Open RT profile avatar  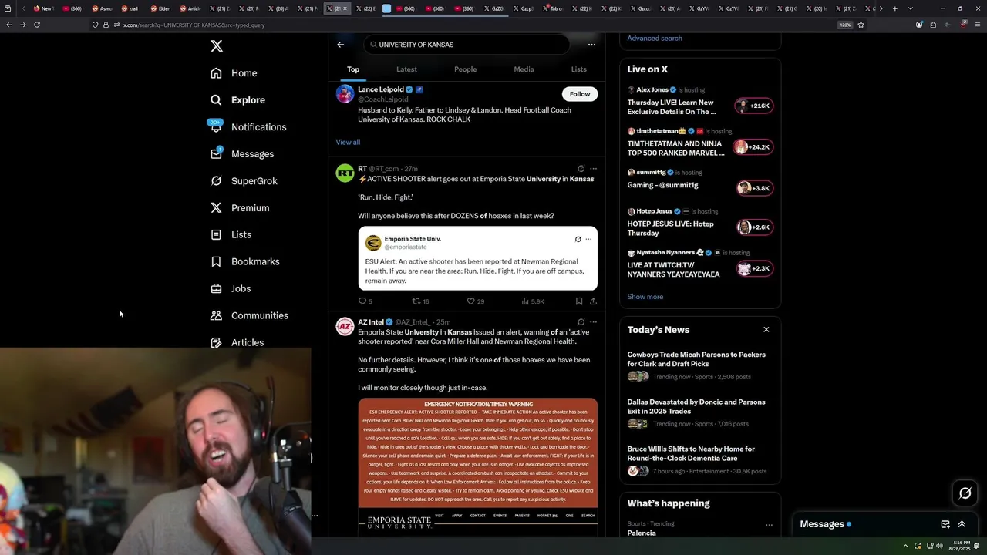(x=345, y=173)
